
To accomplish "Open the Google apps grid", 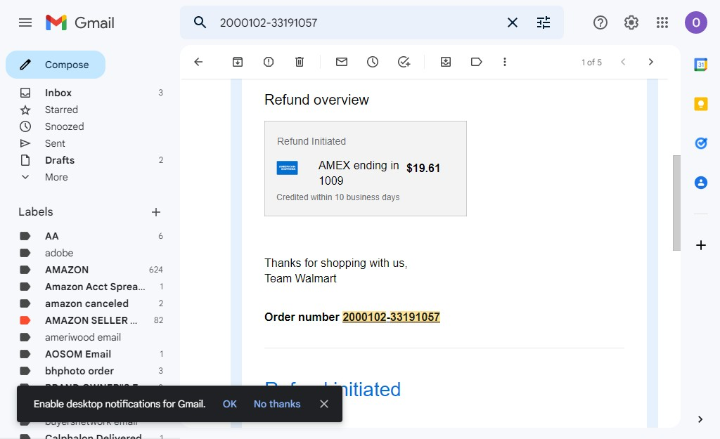I will (662, 22).
